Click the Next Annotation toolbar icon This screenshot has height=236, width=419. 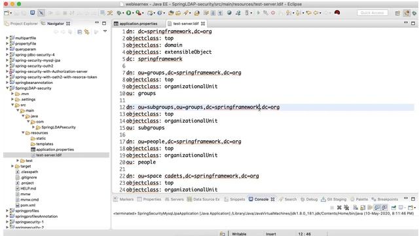[x=288, y=13]
